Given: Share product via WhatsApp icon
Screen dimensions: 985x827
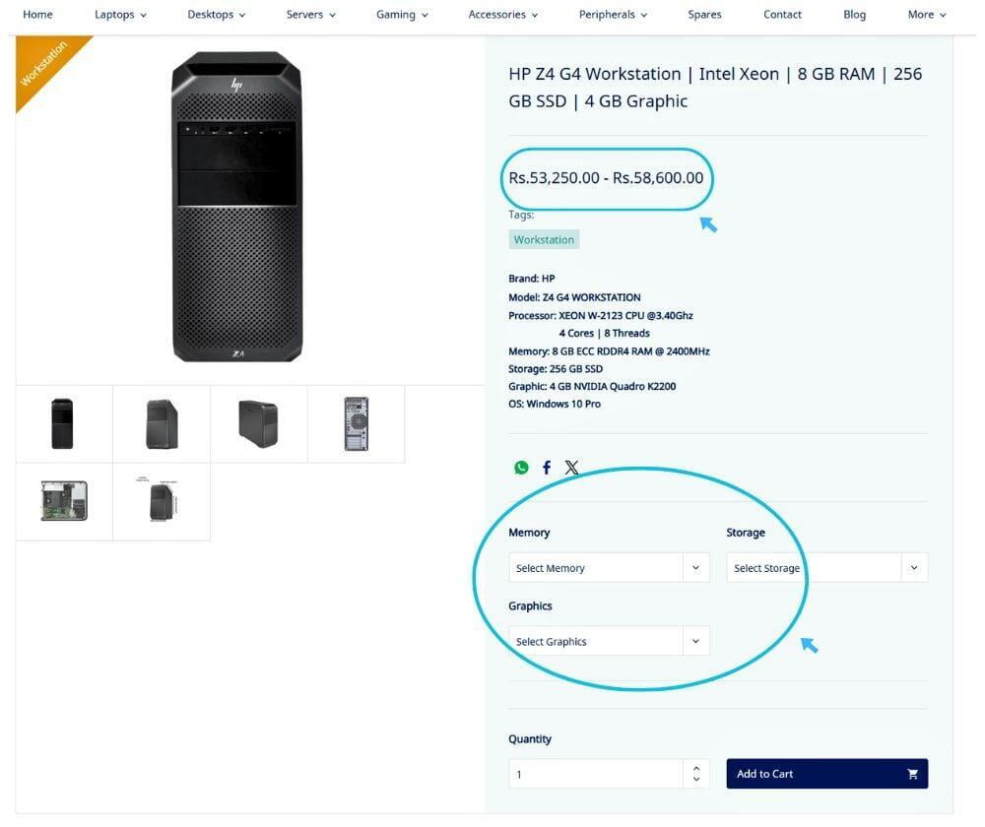Looking at the screenshot, I should (521, 468).
